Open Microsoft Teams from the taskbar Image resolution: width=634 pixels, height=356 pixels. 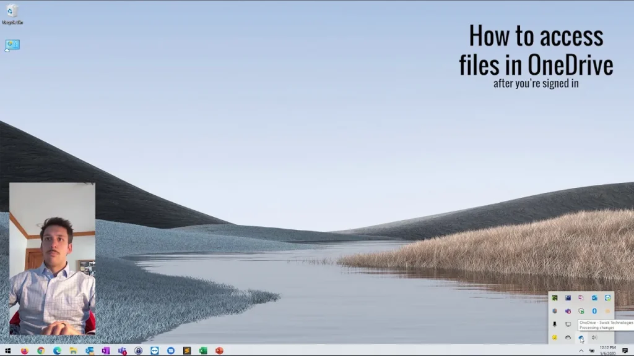[x=122, y=350]
